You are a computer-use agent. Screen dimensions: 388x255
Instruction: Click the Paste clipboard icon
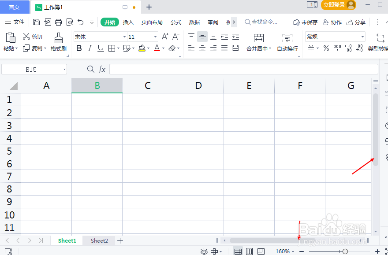click(11, 38)
